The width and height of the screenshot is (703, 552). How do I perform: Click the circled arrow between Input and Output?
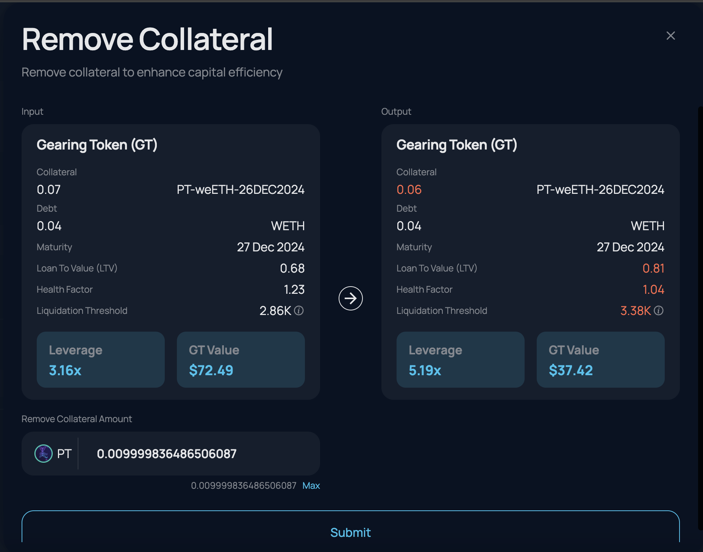[x=350, y=298]
